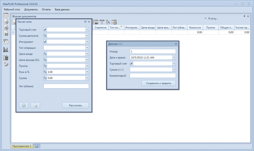Viewport: 254px width, 151px height.
Task: Click the pencil icon beside Инструмент
Action: point(45,42)
